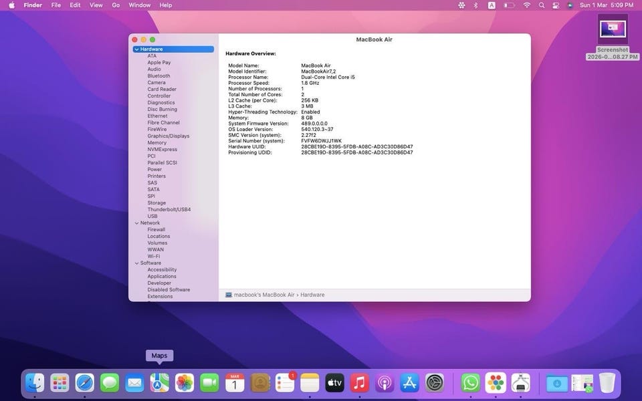Open the Window menu
The image size is (642, 401).
pos(139,5)
